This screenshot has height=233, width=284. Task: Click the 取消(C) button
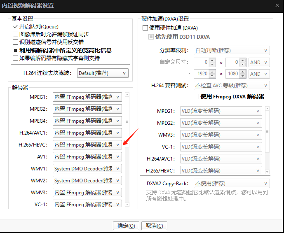point(154,226)
